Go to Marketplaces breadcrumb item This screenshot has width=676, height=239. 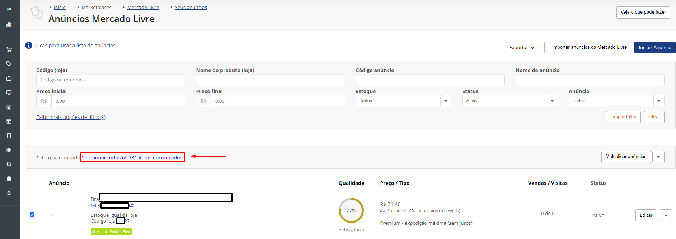pyautogui.click(x=97, y=7)
